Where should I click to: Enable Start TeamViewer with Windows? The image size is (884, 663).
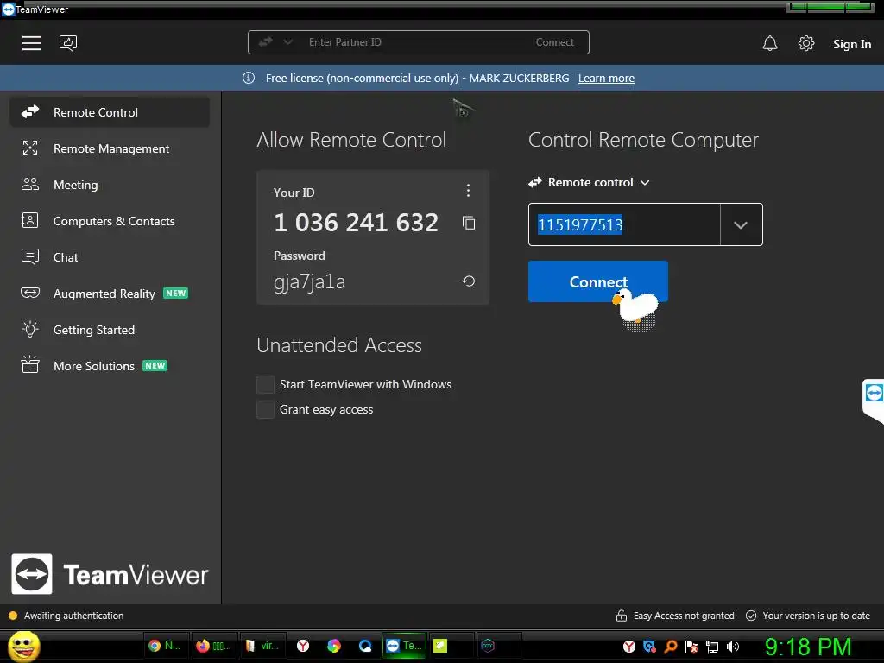(x=266, y=384)
